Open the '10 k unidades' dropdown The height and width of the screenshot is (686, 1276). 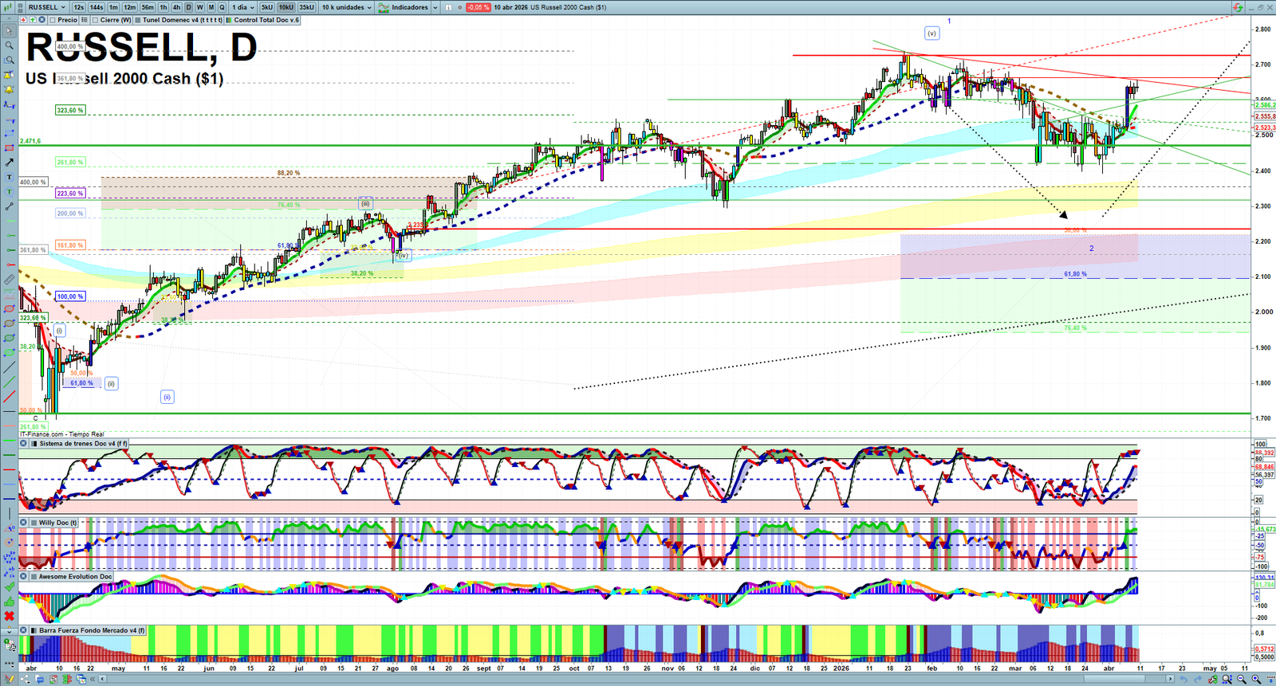[346, 7]
